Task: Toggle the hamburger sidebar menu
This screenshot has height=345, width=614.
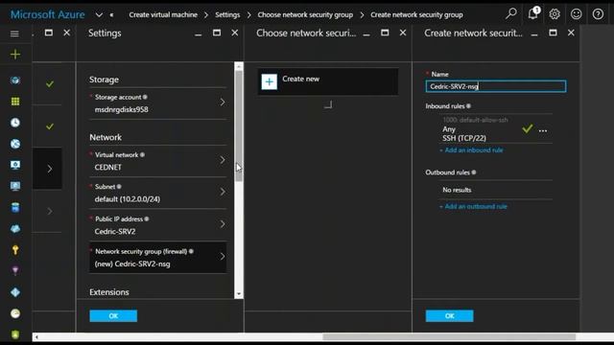Action: pyautogui.click(x=14, y=34)
